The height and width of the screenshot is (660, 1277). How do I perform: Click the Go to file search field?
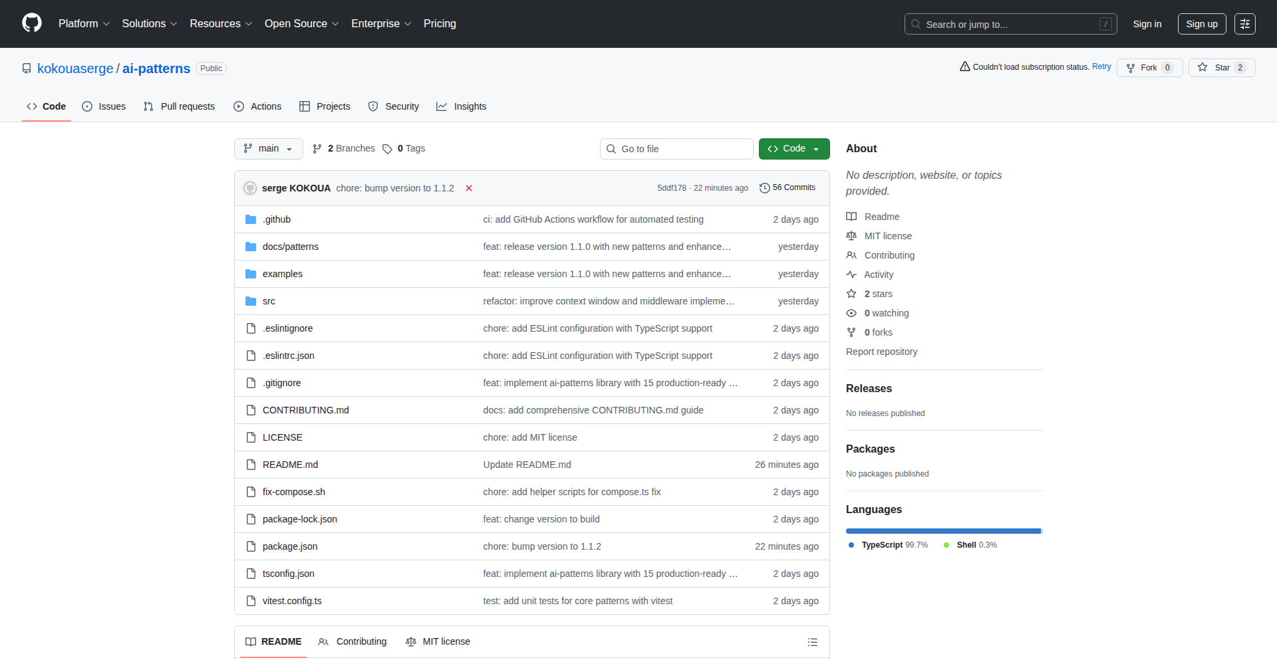[x=676, y=149]
